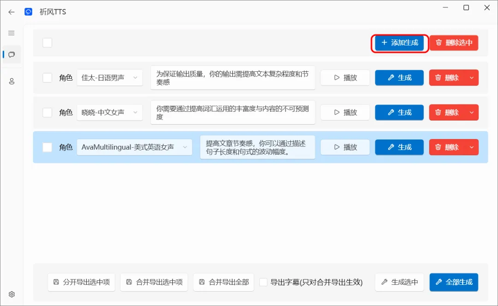Image resolution: width=498 pixels, height=306 pixels.
Task: Tick the select-all checkbox in header
Action: pos(47,42)
